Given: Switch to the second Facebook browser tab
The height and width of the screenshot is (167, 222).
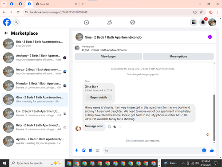Looking at the screenshot, I should click(x=20, y=4).
